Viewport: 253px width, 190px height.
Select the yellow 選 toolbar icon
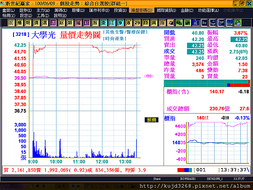pos(45,23)
